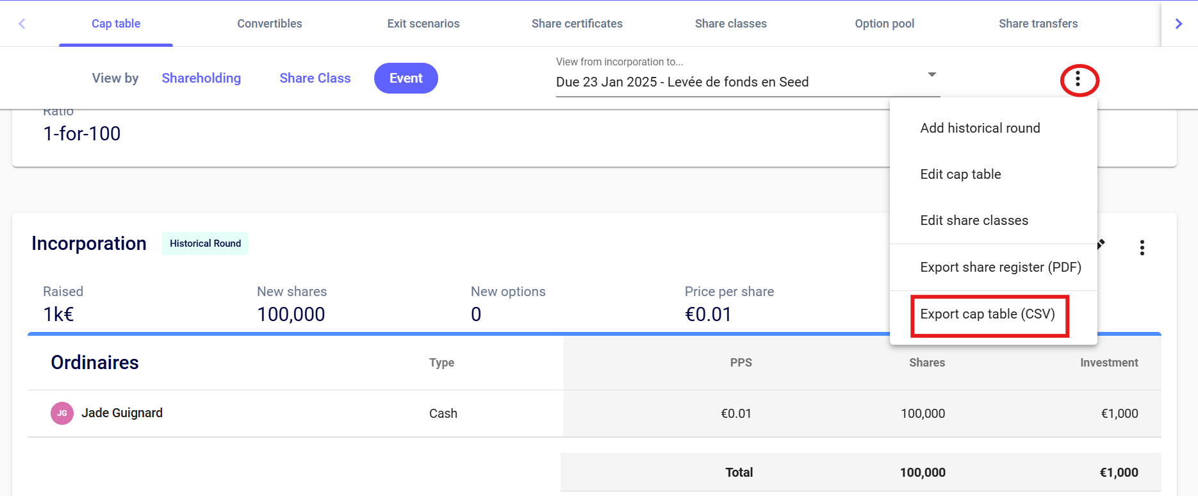This screenshot has width=1198, height=496.
Task: Switch view to Shareholding
Action: point(201,78)
